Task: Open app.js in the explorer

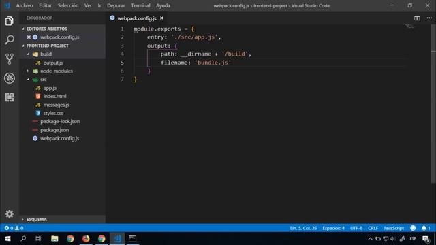Action: (x=50, y=88)
